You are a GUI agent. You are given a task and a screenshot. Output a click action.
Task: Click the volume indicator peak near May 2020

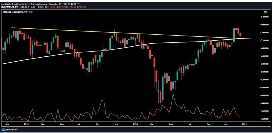pyautogui.click(x=173, y=94)
